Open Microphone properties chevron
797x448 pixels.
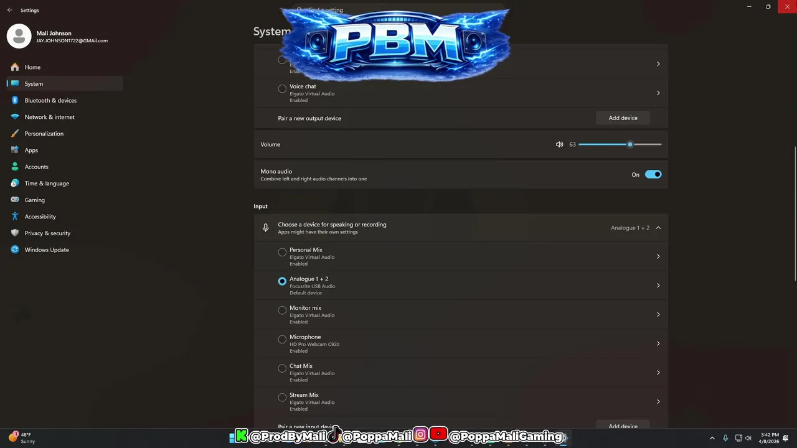point(658,343)
